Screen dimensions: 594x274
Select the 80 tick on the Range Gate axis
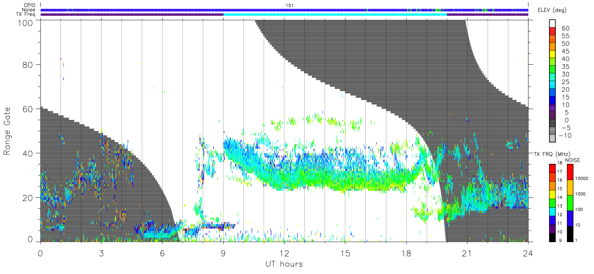click(28, 64)
